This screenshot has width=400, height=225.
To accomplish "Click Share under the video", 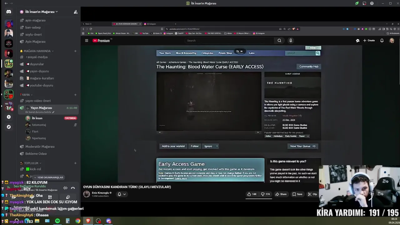I will (281, 194).
